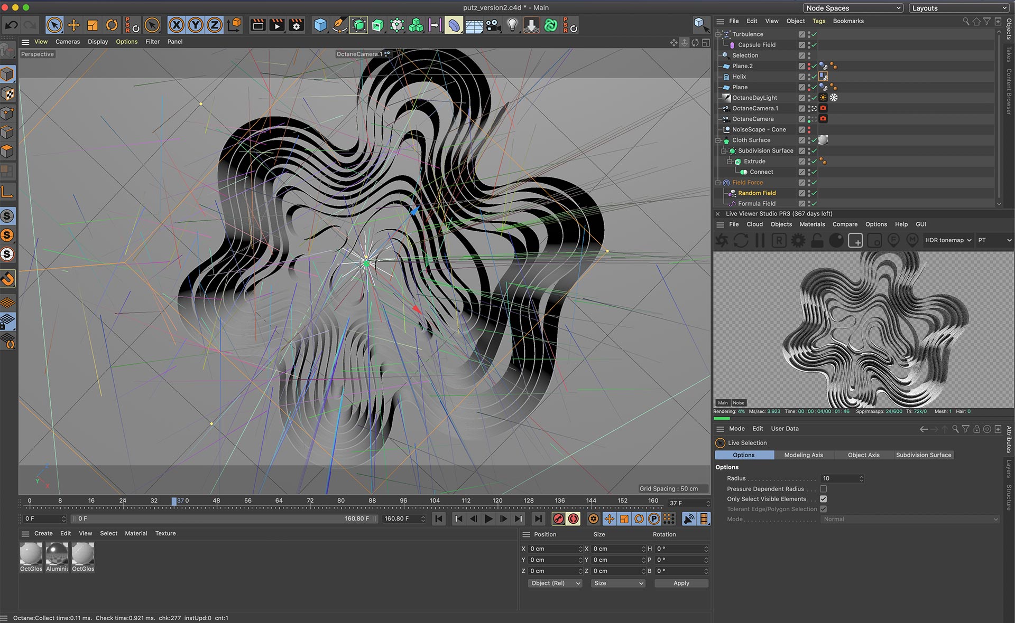Screen dimensions: 1015x623
Task: Switch to the Modeling Axis tab
Action: pyautogui.click(x=803, y=455)
